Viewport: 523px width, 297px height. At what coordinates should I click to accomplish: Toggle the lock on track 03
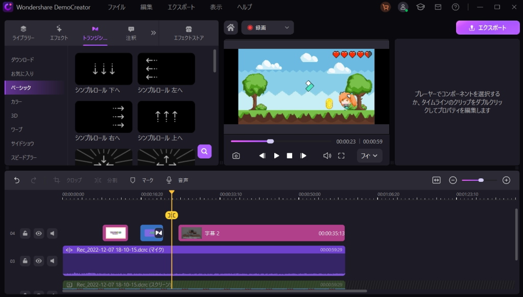tap(25, 261)
